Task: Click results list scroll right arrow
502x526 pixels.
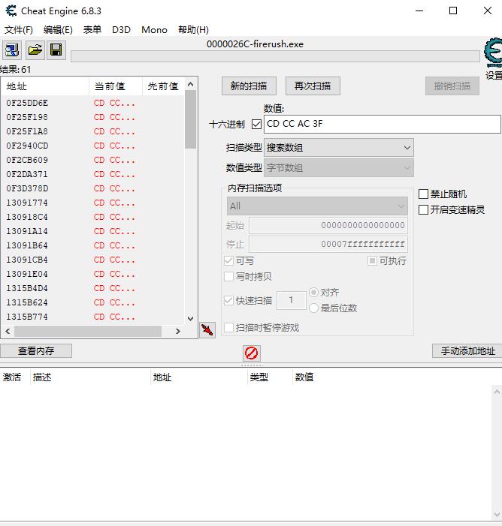Action: (x=178, y=332)
